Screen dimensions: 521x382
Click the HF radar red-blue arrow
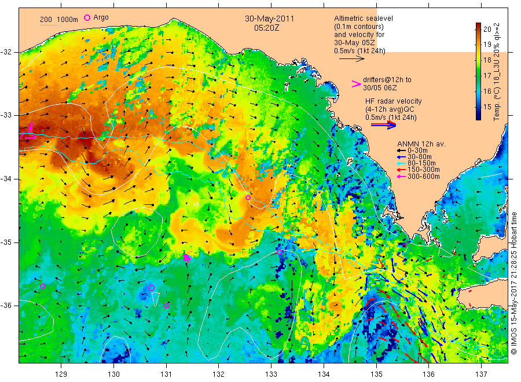coord(383,125)
